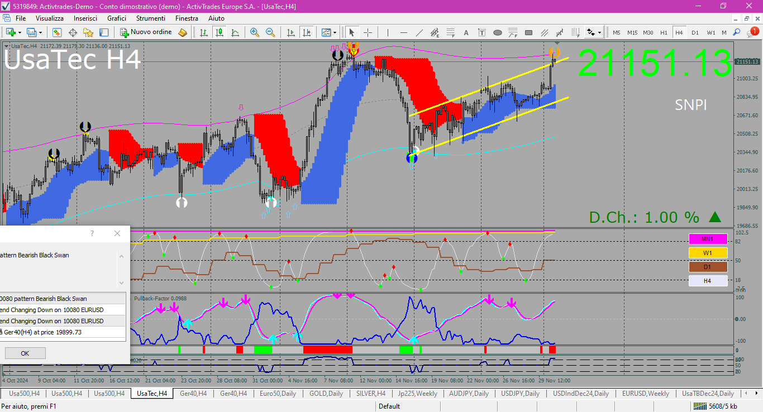Select the Fibonacci time zones tool

tap(575, 32)
